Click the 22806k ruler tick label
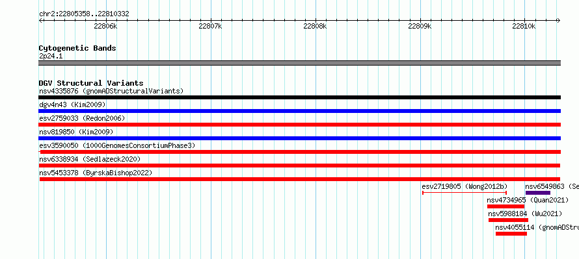 click(105, 26)
